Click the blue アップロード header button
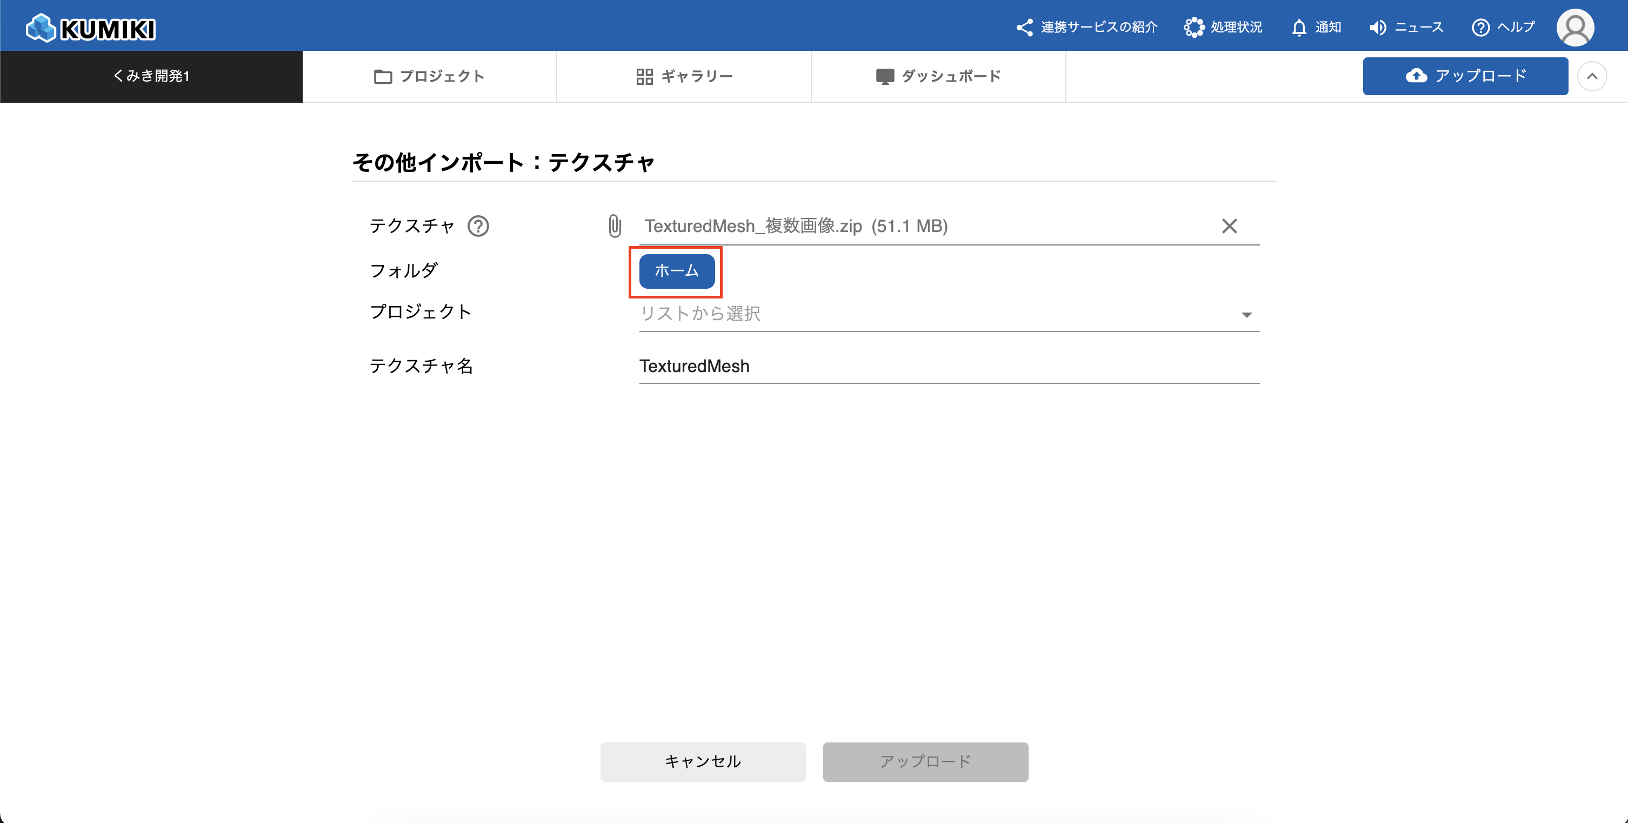 click(1465, 76)
